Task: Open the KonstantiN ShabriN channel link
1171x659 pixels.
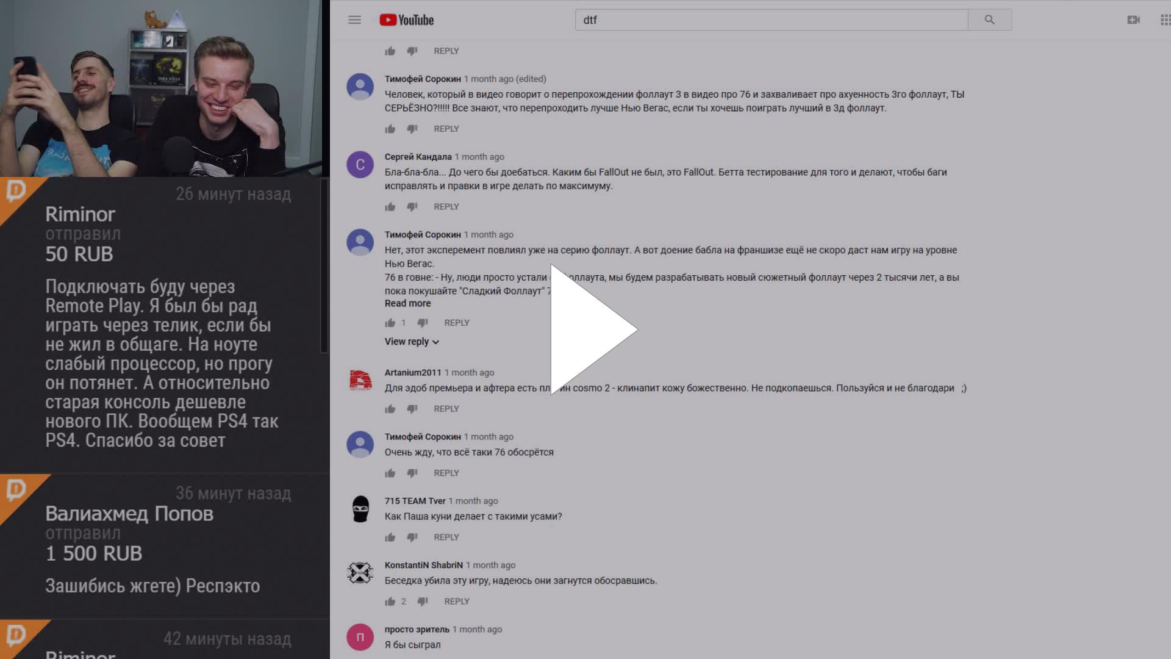Action: [424, 565]
